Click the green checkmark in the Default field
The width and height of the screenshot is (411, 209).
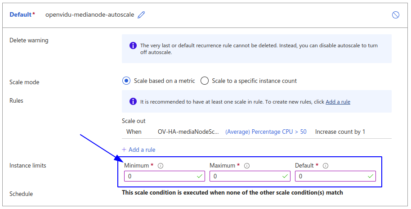click(371, 176)
